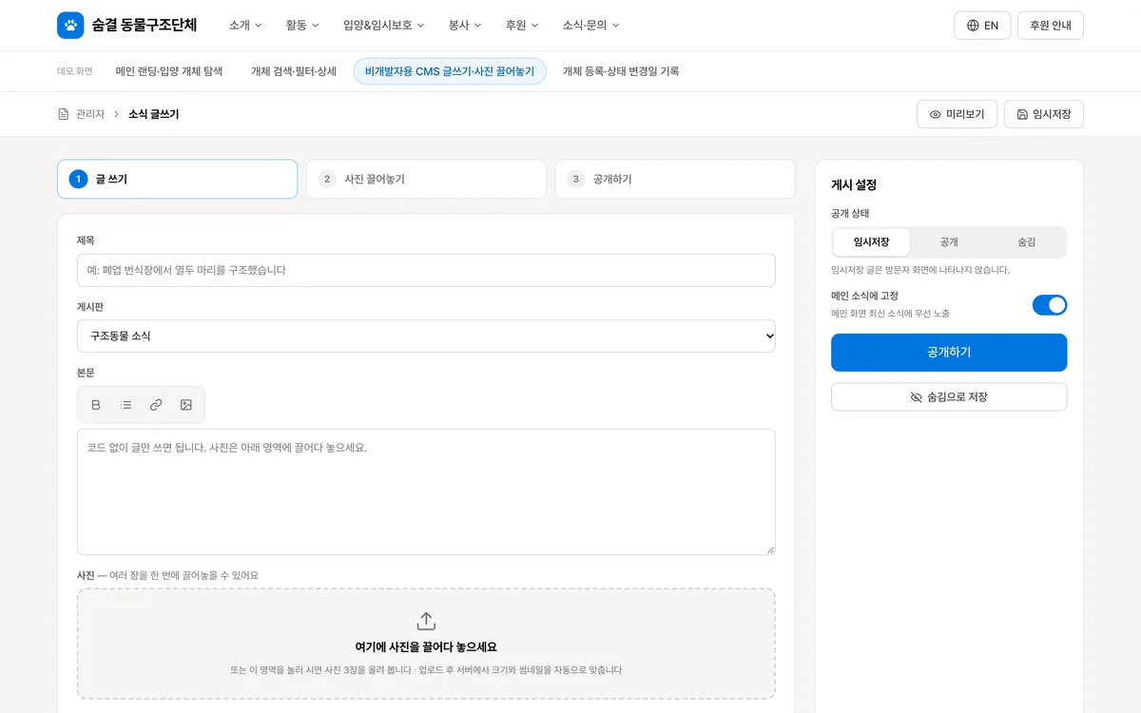Click the document icon beside 관리자
The image size is (1141, 713).
point(64,114)
